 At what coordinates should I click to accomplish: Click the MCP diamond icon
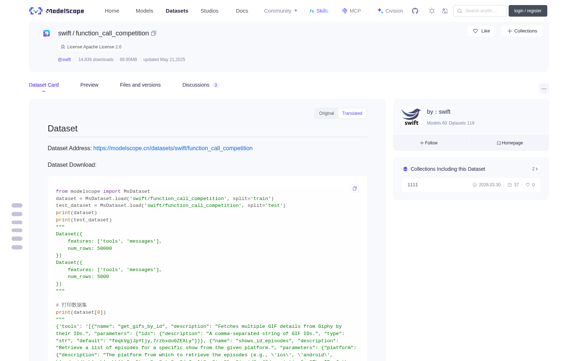click(x=345, y=11)
